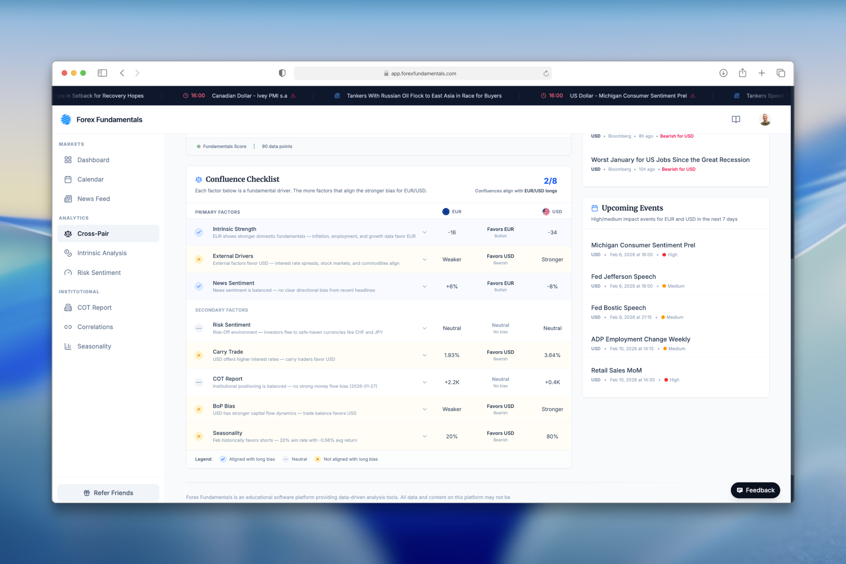Image resolution: width=846 pixels, height=564 pixels.
Task: Toggle the News Sentiment alignment checkmark
Action: coord(199,286)
